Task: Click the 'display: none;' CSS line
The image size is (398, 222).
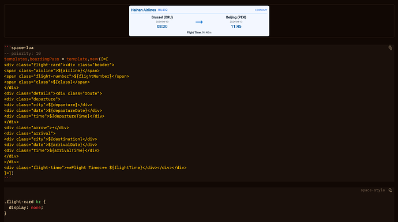Action: coord(26,208)
